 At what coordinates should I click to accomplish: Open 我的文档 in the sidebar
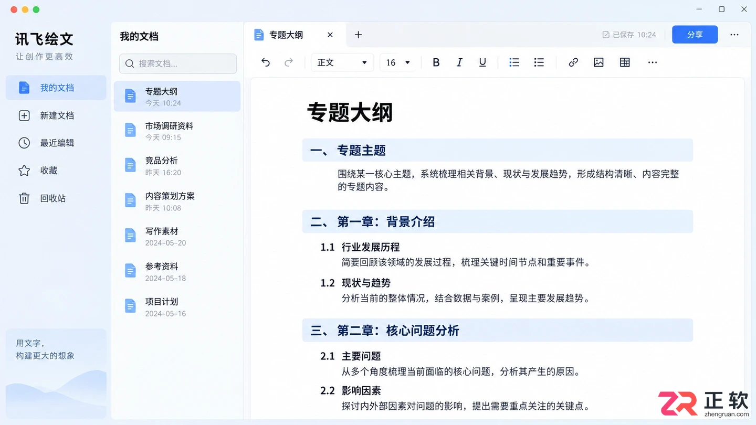pos(56,88)
